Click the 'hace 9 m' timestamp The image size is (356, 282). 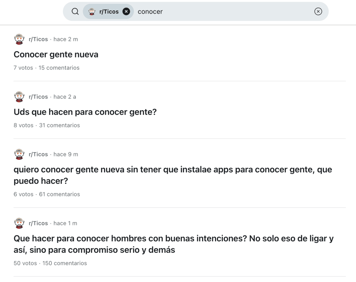66,154
